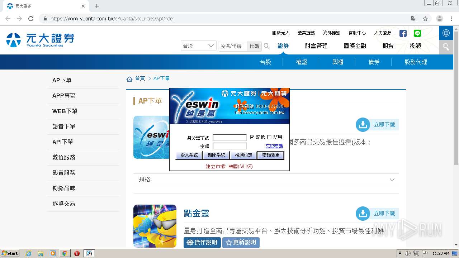Click the home icon in the breadcrumb
459x258 pixels.
pos(129,79)
